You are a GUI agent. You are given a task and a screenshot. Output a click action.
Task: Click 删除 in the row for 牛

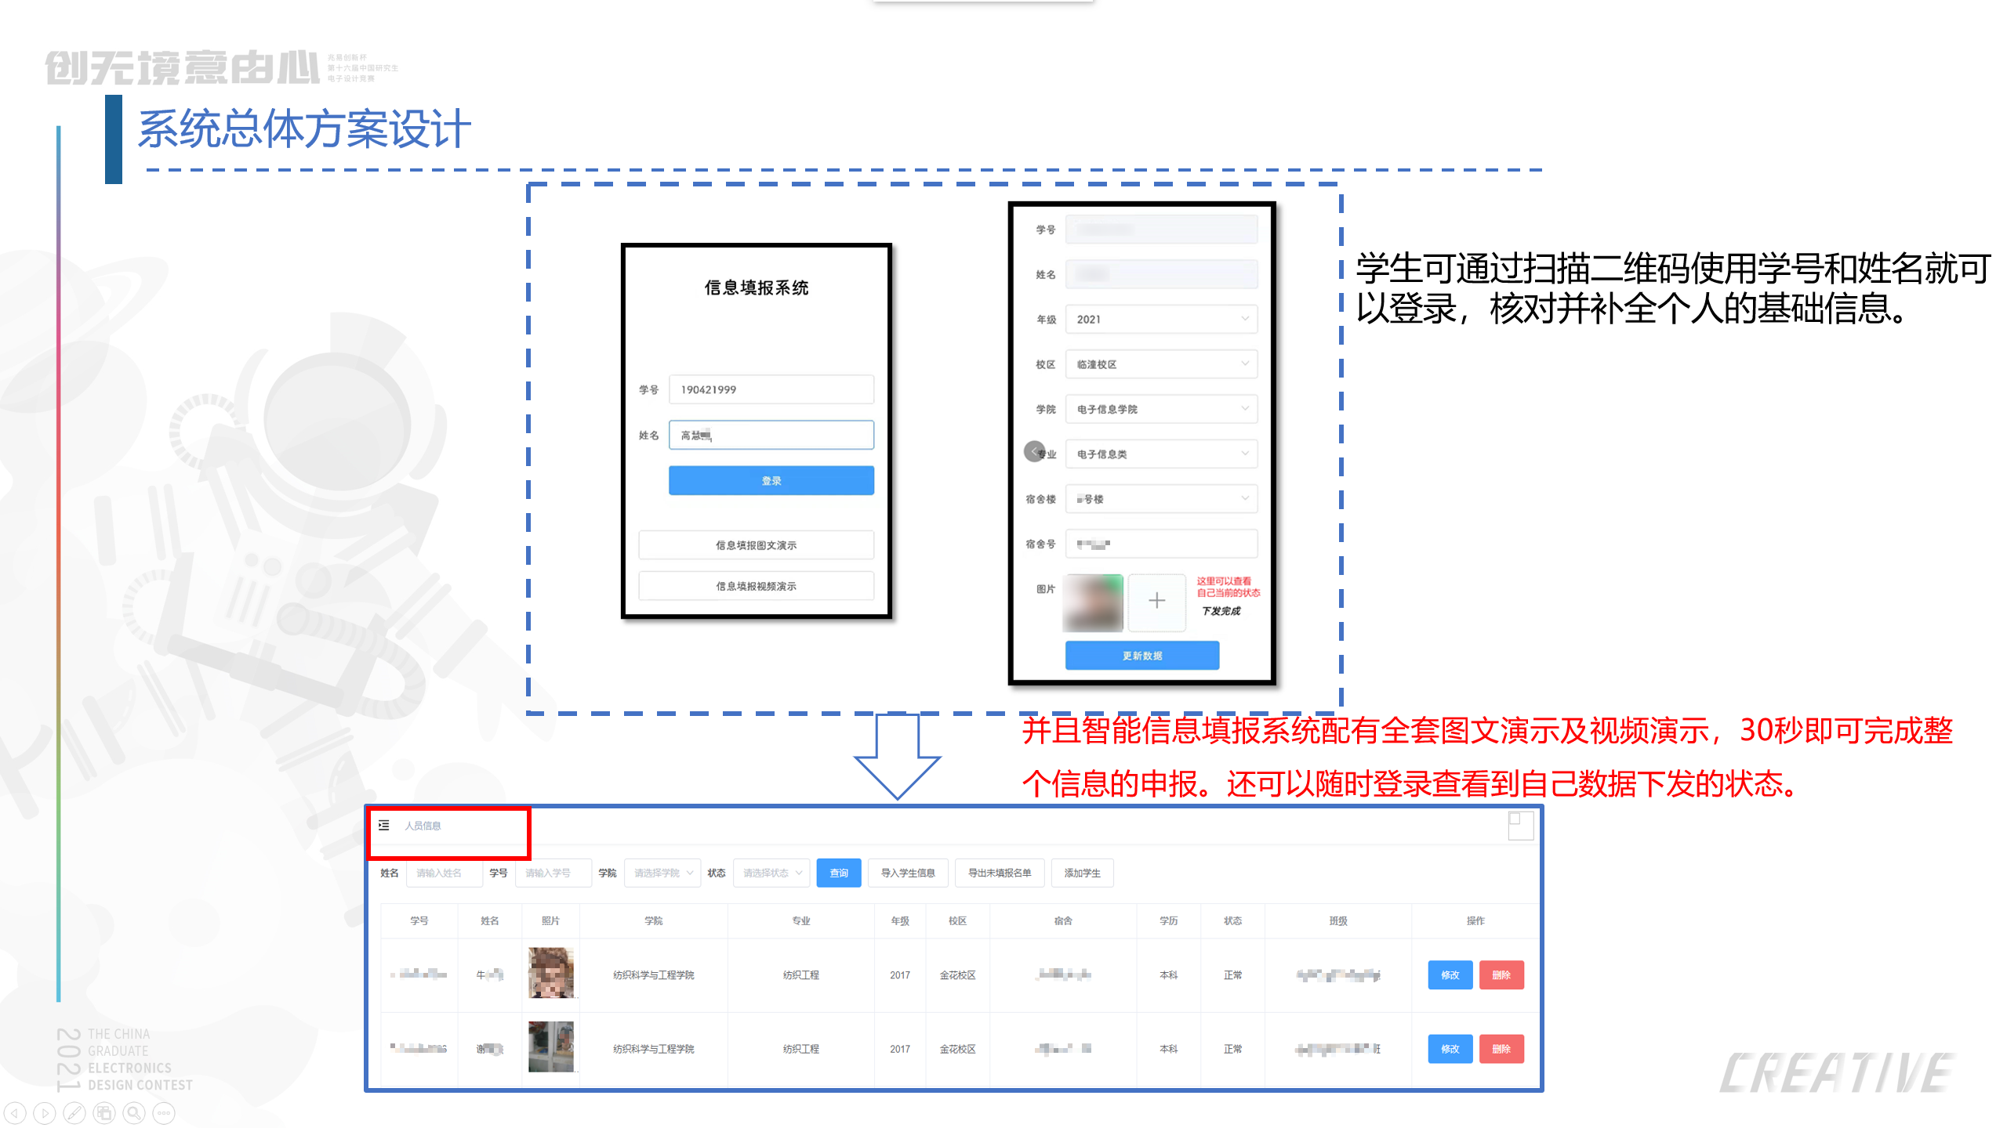1501,975
